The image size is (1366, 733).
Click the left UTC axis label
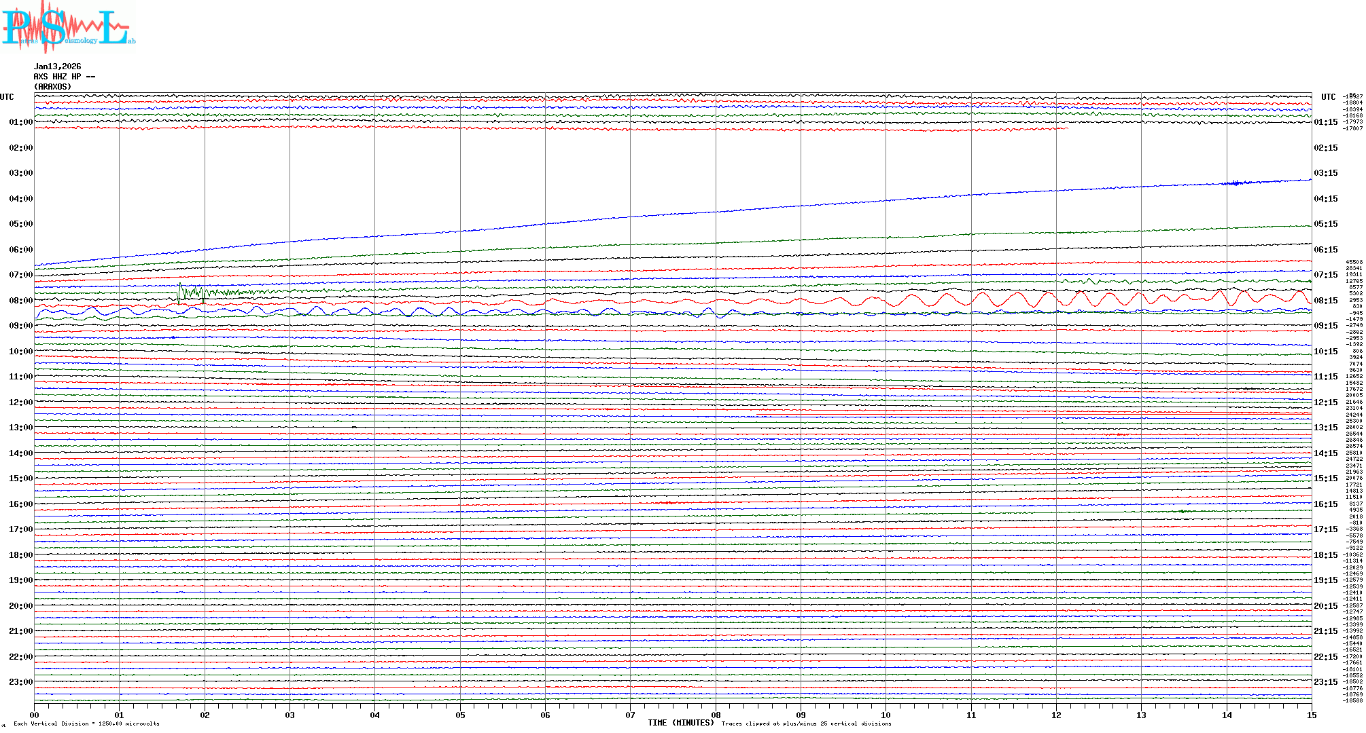(x=7, y=97)
